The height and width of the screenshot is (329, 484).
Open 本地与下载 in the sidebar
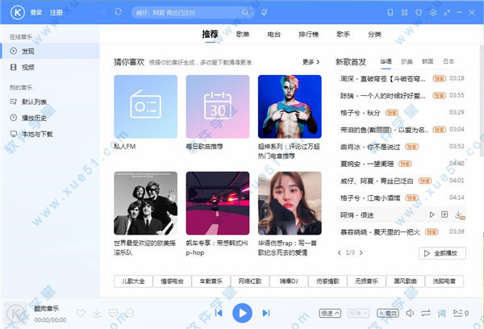[50, 134]
